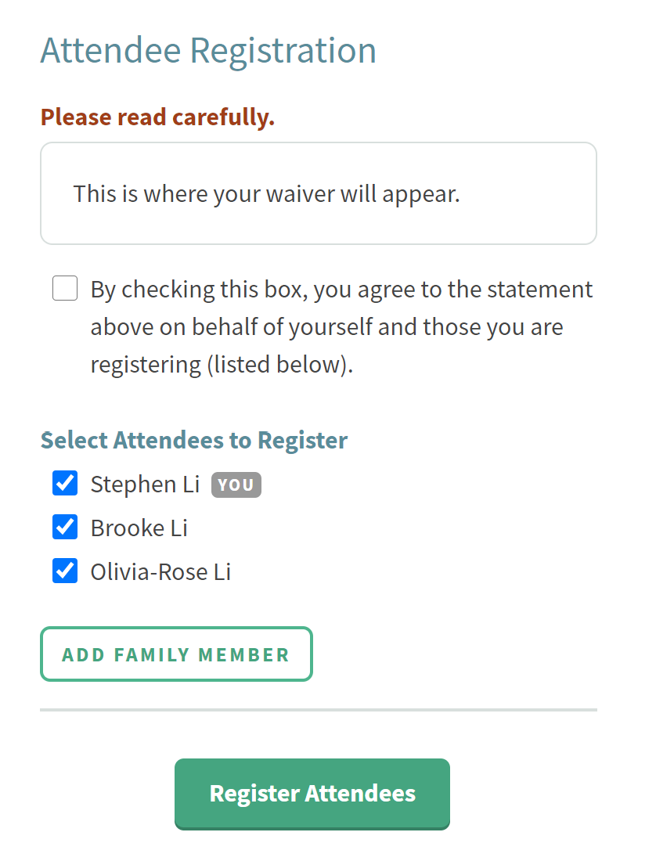Uncheck Brooke Li's registration checkbox

point(65,527)
